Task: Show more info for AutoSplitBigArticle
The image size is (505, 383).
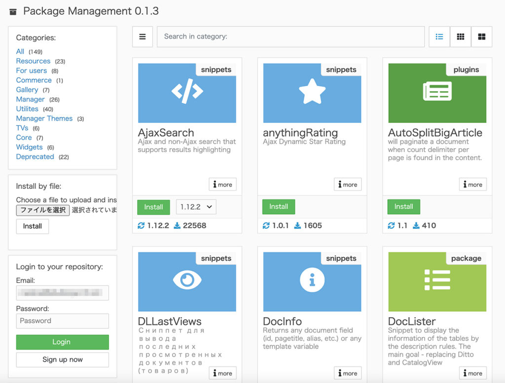Action: point(473,185)
